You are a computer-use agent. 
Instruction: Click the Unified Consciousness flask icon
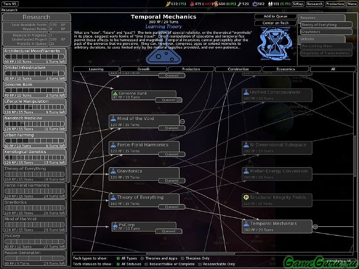(246, 92)
